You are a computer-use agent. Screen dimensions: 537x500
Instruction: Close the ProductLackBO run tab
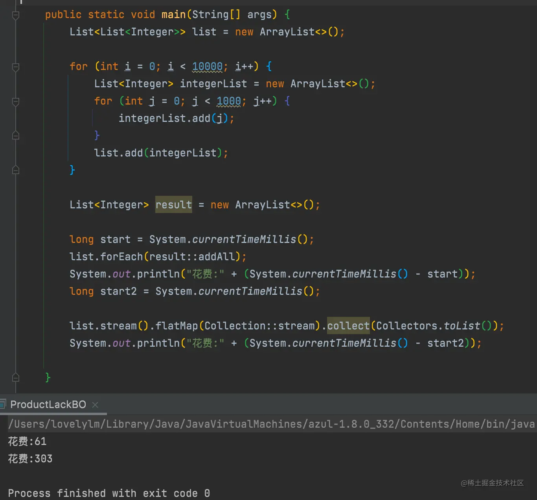pyautogui.click(x=95, y=404)
